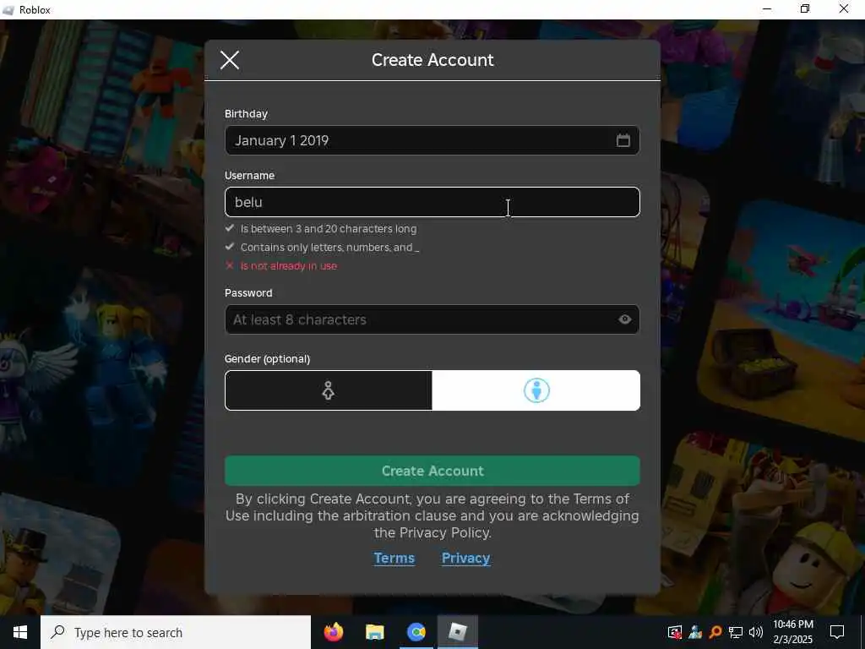Click the 'Is not already in use' error text
Image resolution: width=865 pixels, height=649 pixels.
pyautogui.click(x=289, y=266)
